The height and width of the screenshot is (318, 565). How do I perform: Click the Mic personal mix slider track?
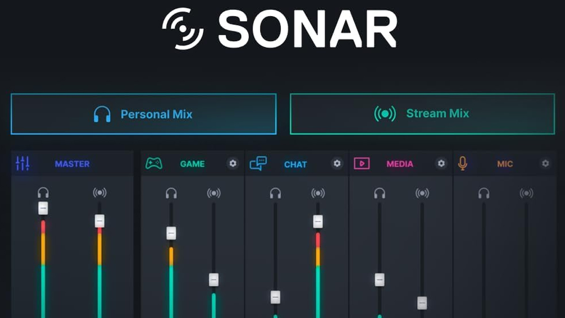point(484,260)
